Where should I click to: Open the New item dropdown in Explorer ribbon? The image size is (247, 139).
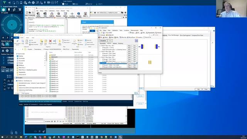(66, 40)
